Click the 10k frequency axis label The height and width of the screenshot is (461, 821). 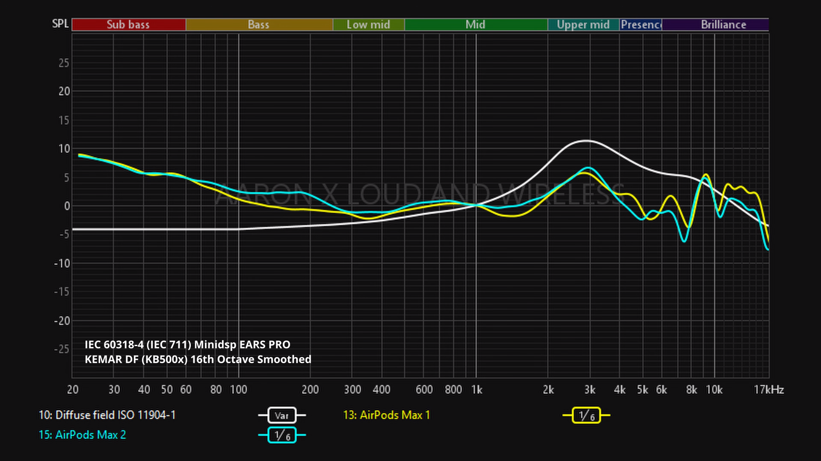click(714, 390)
